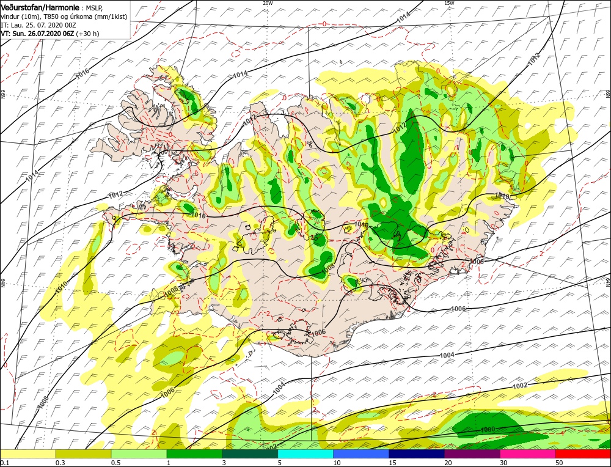
Task: Click the light green 0.5–1 legend swatch
Action: 139,454
